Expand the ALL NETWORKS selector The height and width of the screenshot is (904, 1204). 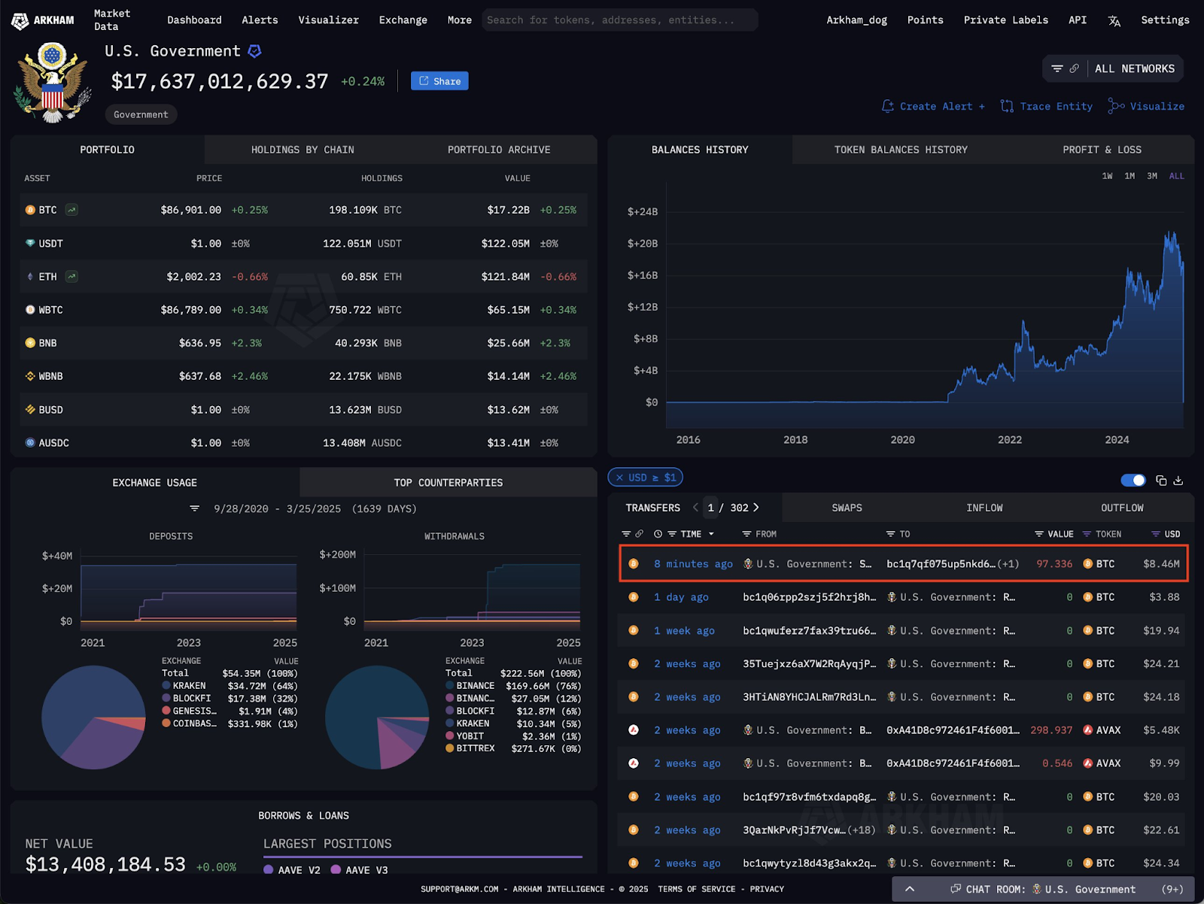(1136, 68)
